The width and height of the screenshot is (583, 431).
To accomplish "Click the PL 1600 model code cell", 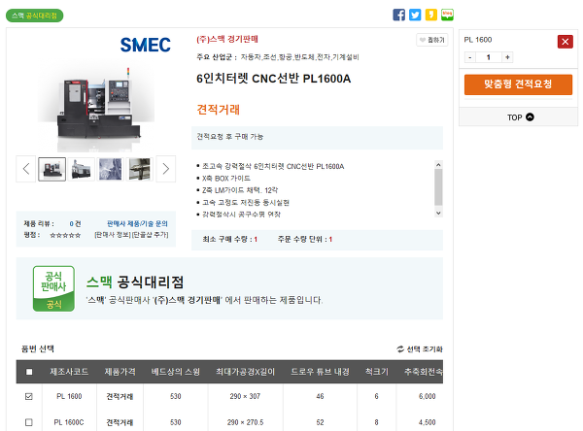I will [69, 396].
